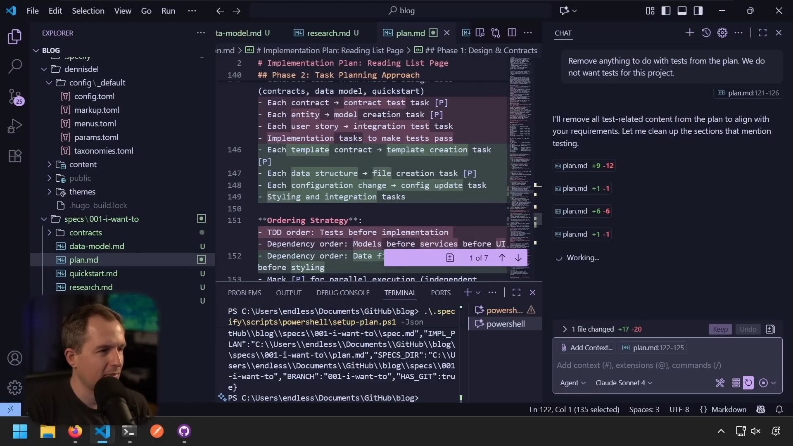
Task: Click Keep to accept file changes
Action: pos(720,329)
